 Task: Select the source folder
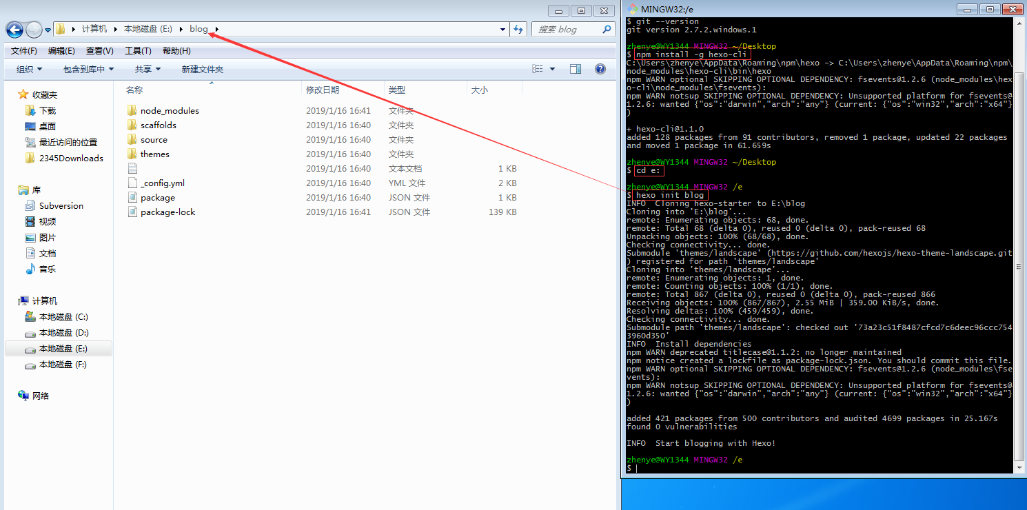[x=154, y=140]
